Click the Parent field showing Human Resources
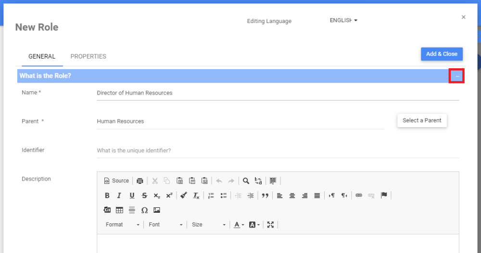This screenshot has width=481, height=253. coord(240,121)
